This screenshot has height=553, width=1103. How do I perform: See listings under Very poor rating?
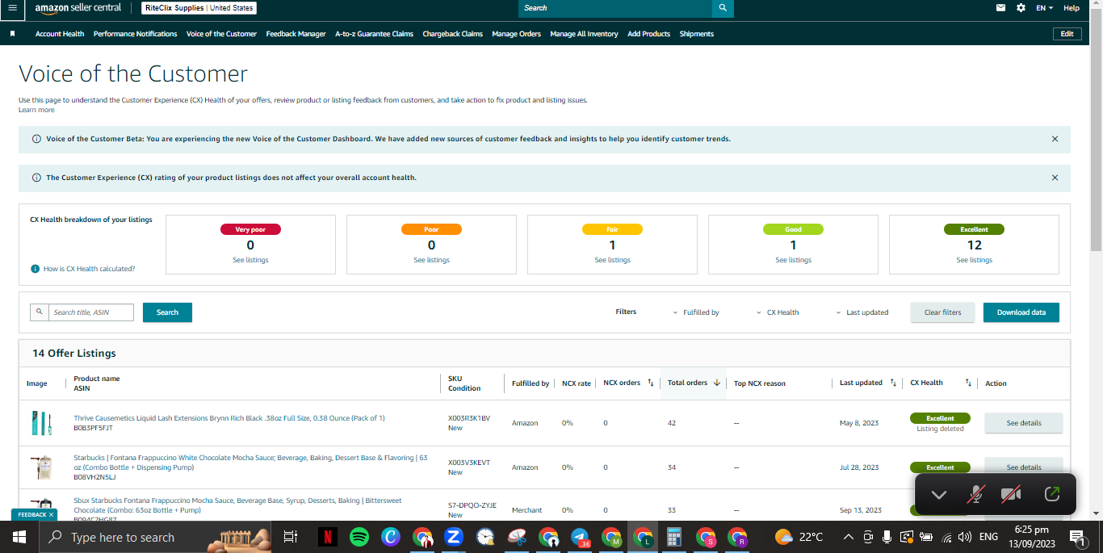250,260
